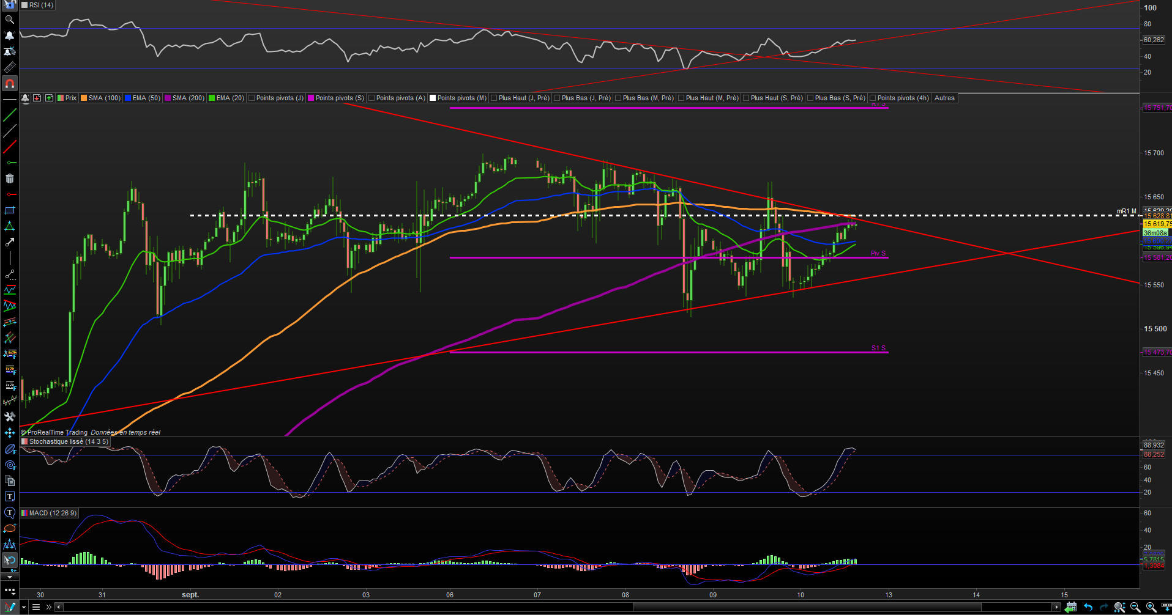This screenshot has width=1172, height=615.
Task: Select the Fibonacci spiral tool
Action: click(9, 465)
